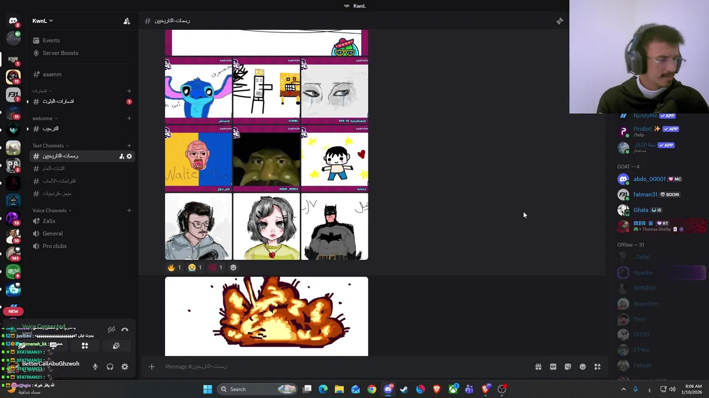Add a channel to Voice Channels
Screen dimensions: 709x398
[x=129, y=210]
